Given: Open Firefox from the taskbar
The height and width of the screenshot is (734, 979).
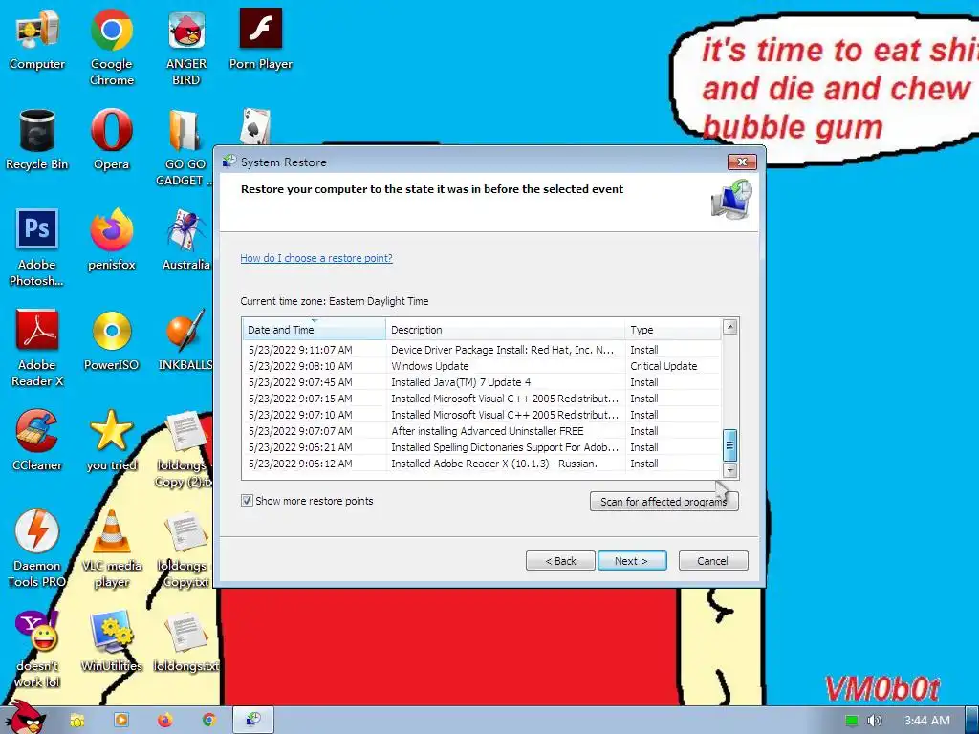Looking at the screenshot, I should (164, 721).
